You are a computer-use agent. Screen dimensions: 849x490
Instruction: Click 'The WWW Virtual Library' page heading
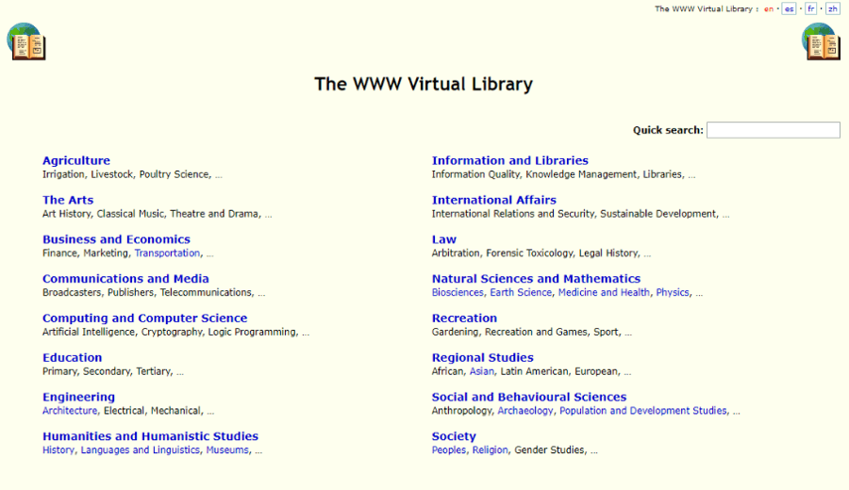point(424,85)
